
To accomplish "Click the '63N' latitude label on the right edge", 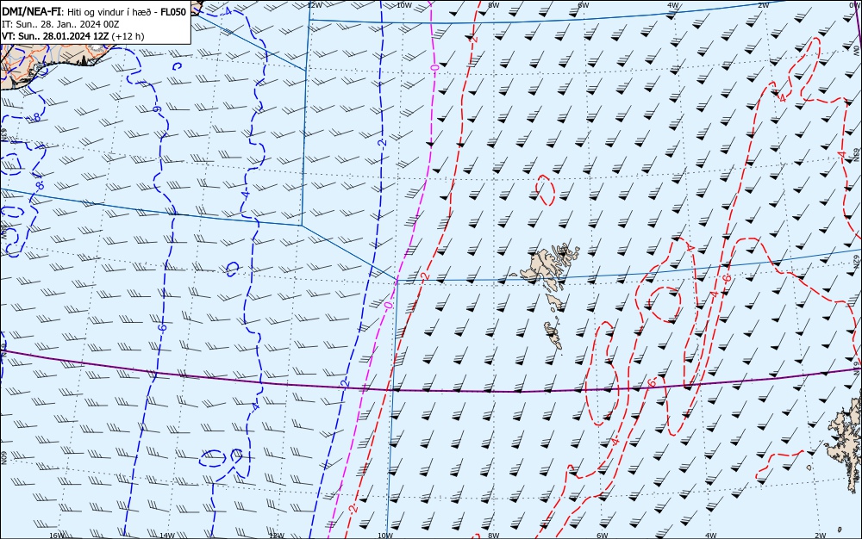I will (x=857, y=153).
